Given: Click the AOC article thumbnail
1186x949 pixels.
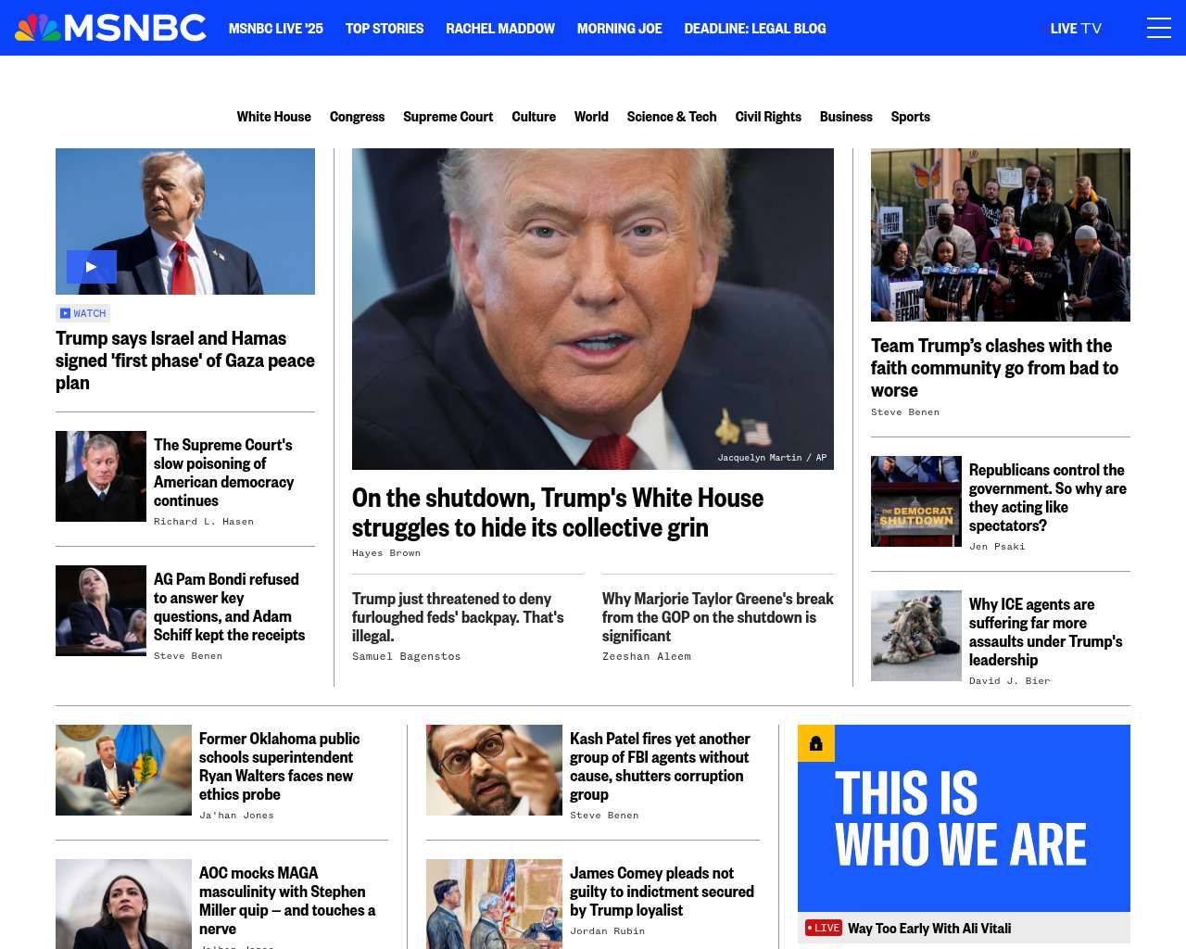Looking at the screenshot, I should point(123,904).
